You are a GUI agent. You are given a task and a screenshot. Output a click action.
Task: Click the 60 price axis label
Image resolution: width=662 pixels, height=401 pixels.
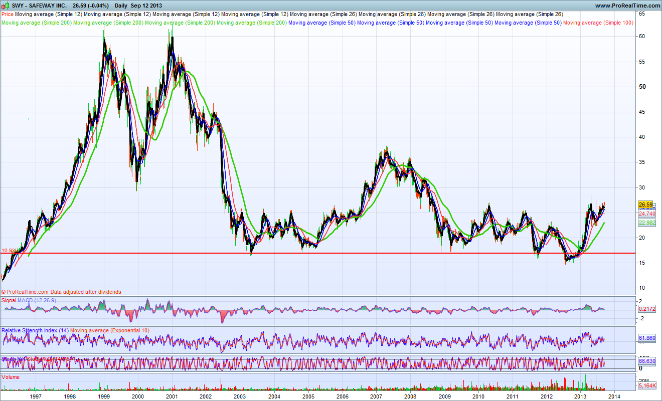641,37
